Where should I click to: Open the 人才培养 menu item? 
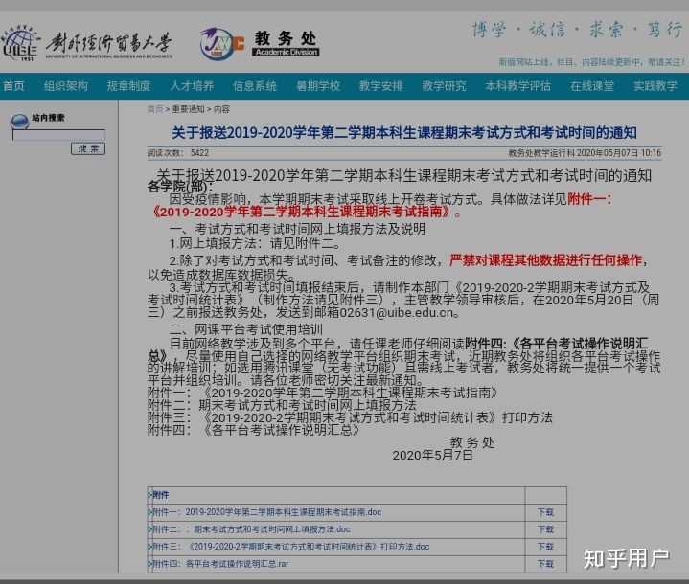(192, 85)
